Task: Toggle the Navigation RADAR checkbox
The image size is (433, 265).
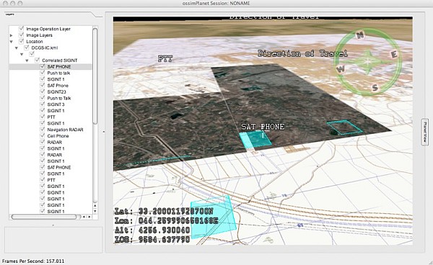Action: tap(43, 130)
